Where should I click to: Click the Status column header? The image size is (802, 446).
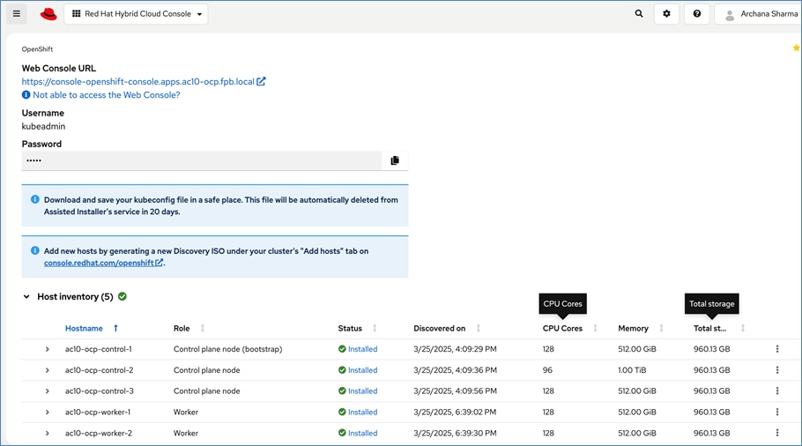tap(350, 329)
